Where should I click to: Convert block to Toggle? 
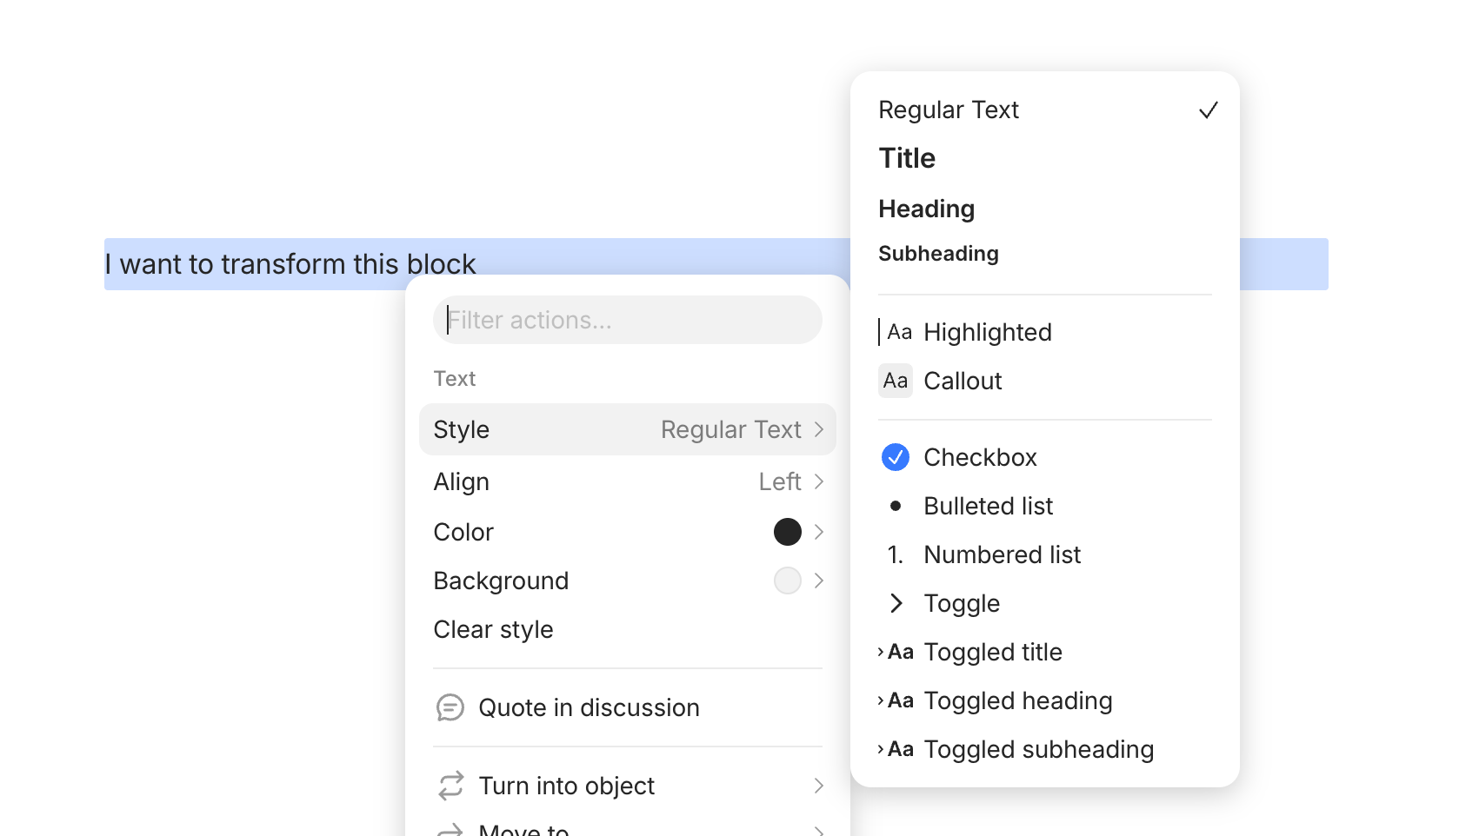point(1045,603)
